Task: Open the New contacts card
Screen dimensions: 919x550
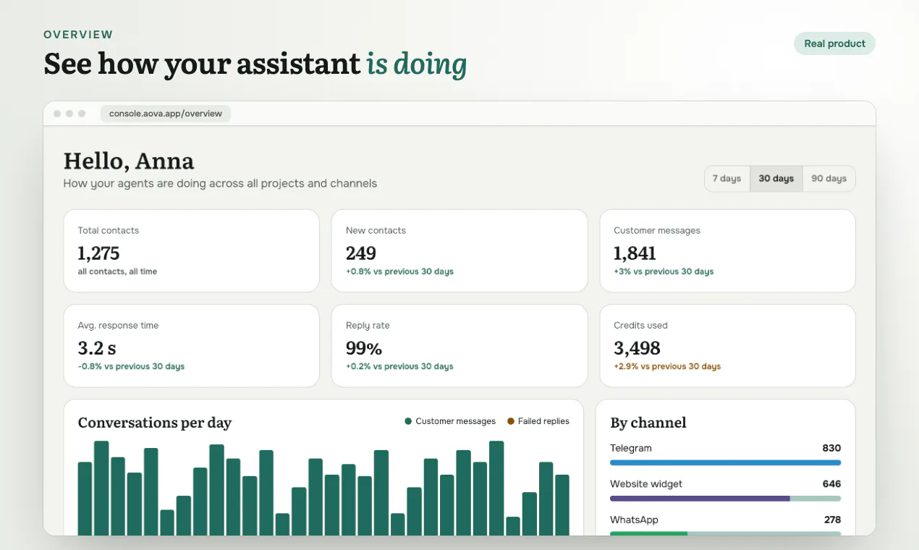Action: (459, 251)
